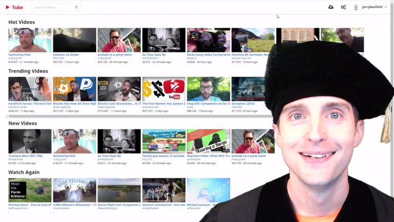Click the magnifier icon in the search box
The height and width of the screenshot is (222, 394).
[x=76, y=7]
